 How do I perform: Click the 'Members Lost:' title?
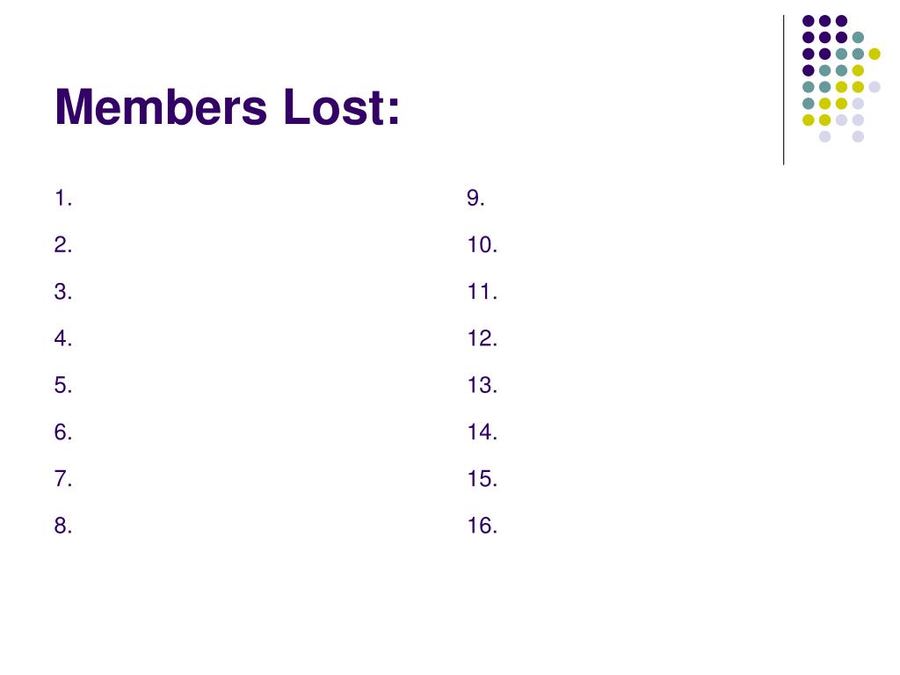pyautogui.click(x=227, y=106)
